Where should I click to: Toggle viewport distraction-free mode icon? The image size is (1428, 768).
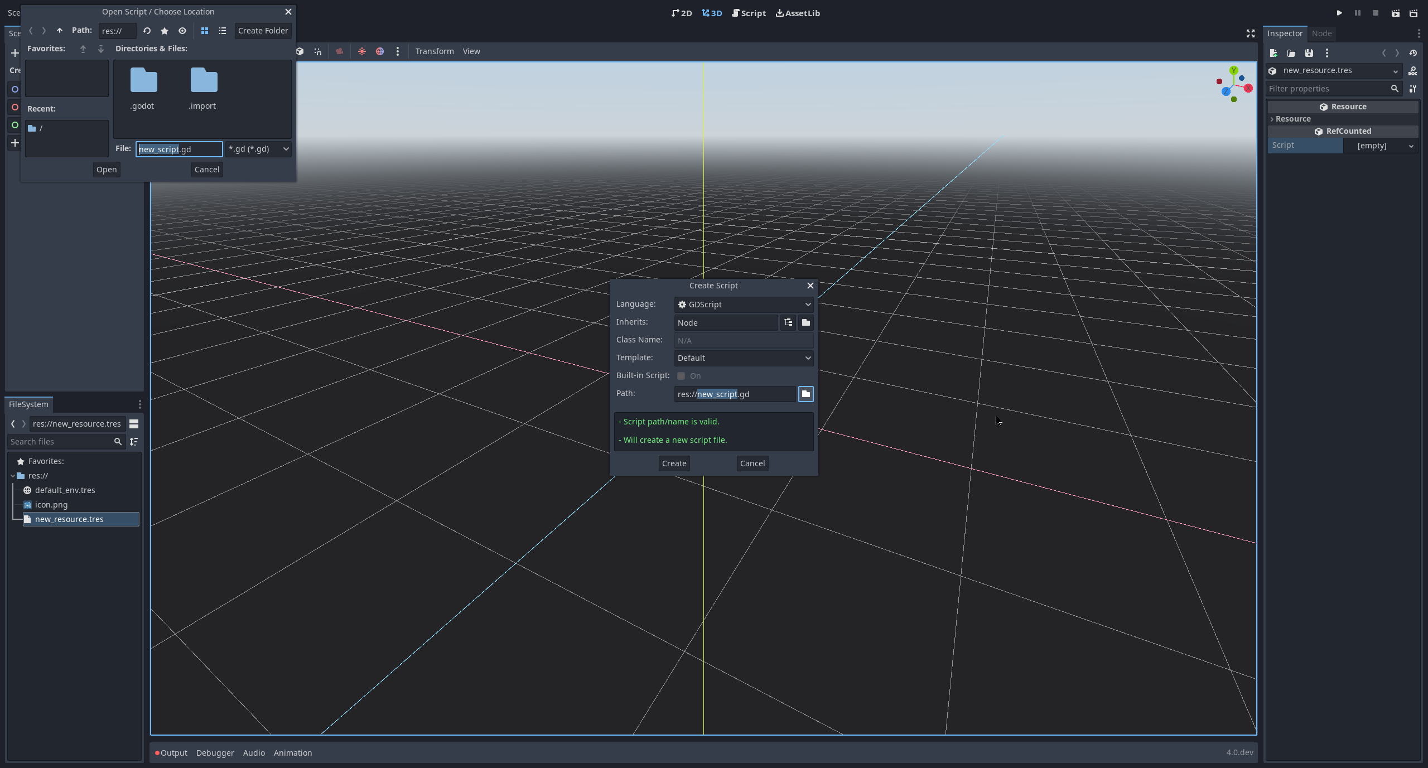pos(1251,33)
